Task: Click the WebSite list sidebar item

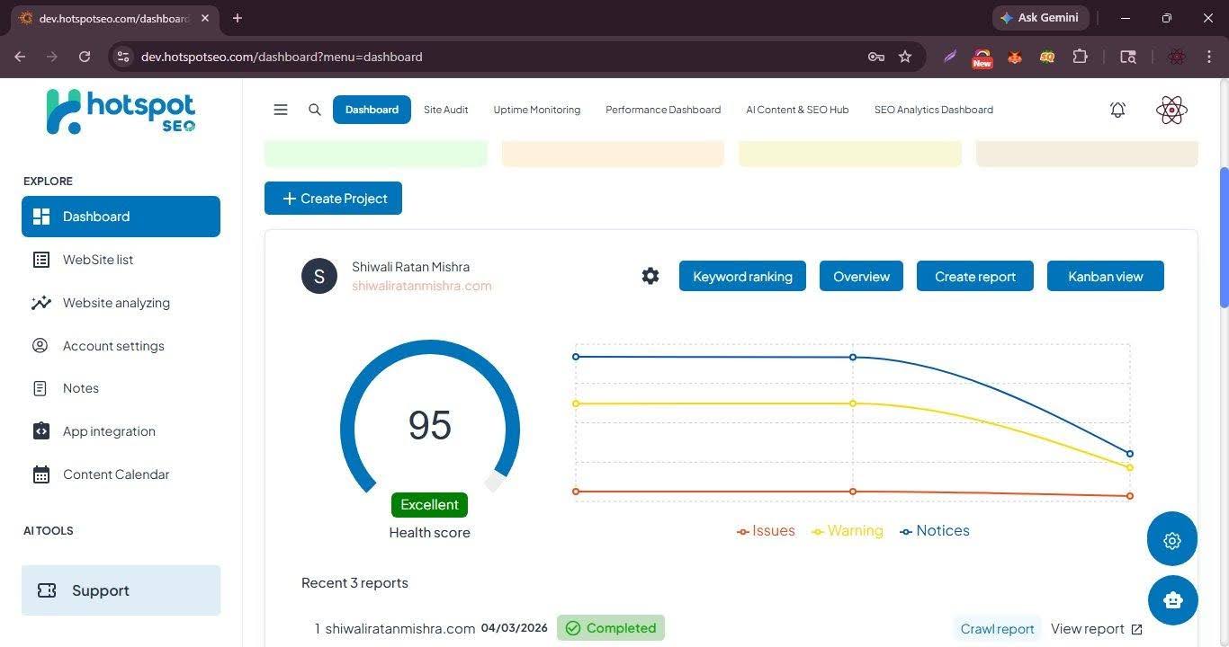Action: pos(121,260)
